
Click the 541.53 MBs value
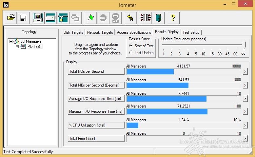184,80
